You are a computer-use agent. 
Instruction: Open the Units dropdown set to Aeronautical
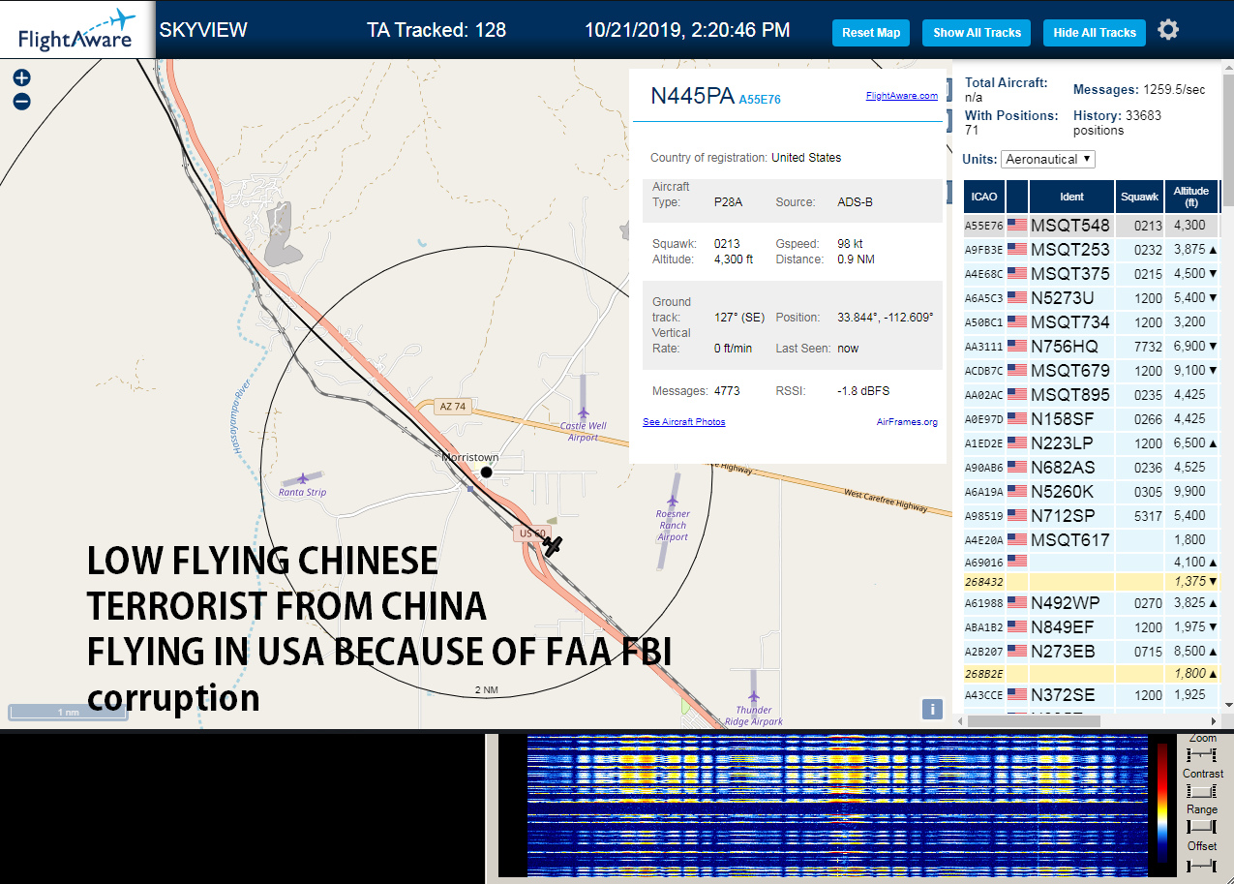click(1048, 159)
